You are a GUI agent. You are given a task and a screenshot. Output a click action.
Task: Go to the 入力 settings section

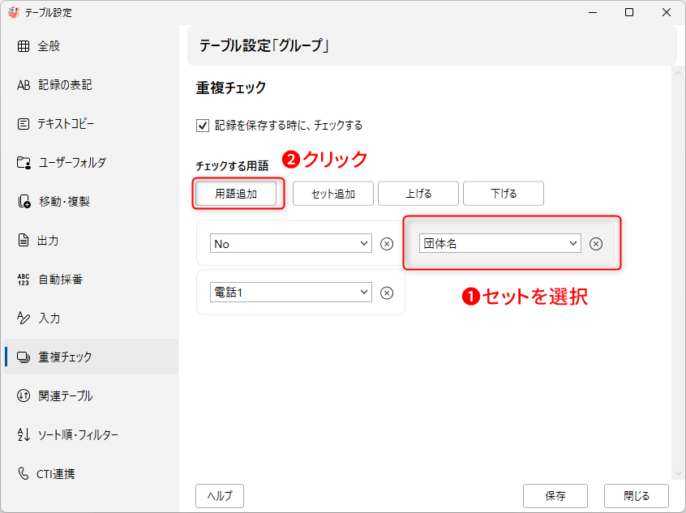(x=49, y=318)
